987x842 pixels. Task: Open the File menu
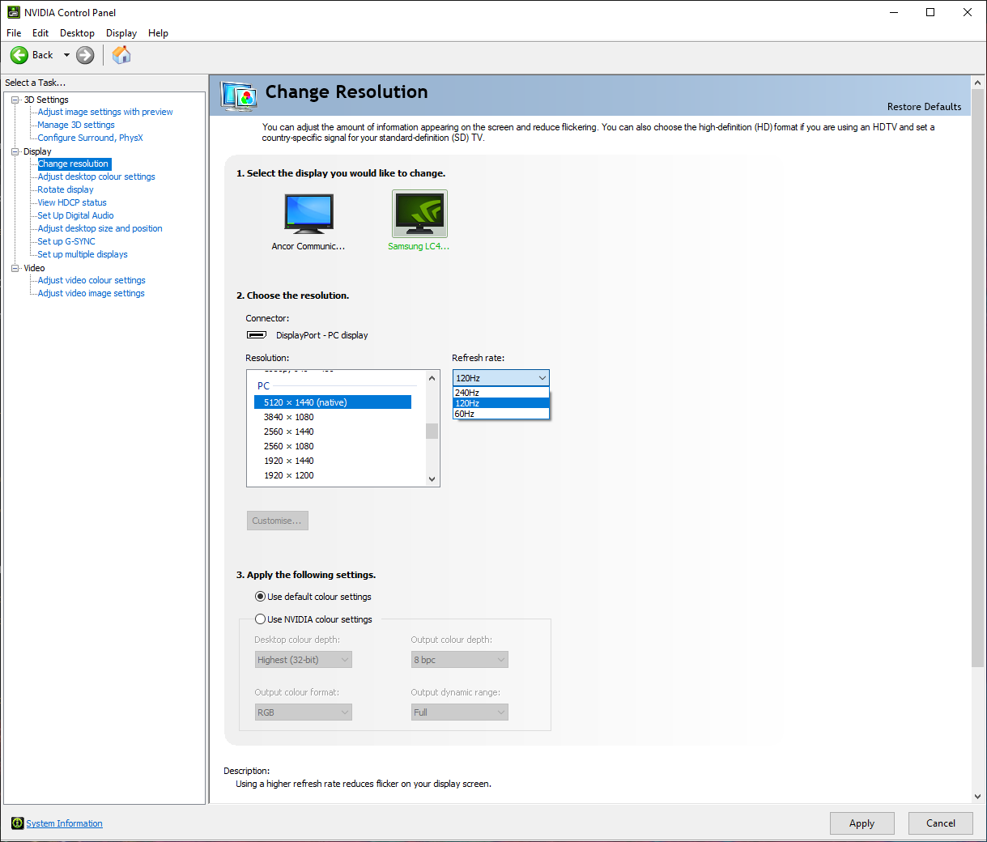pos(14,33)
